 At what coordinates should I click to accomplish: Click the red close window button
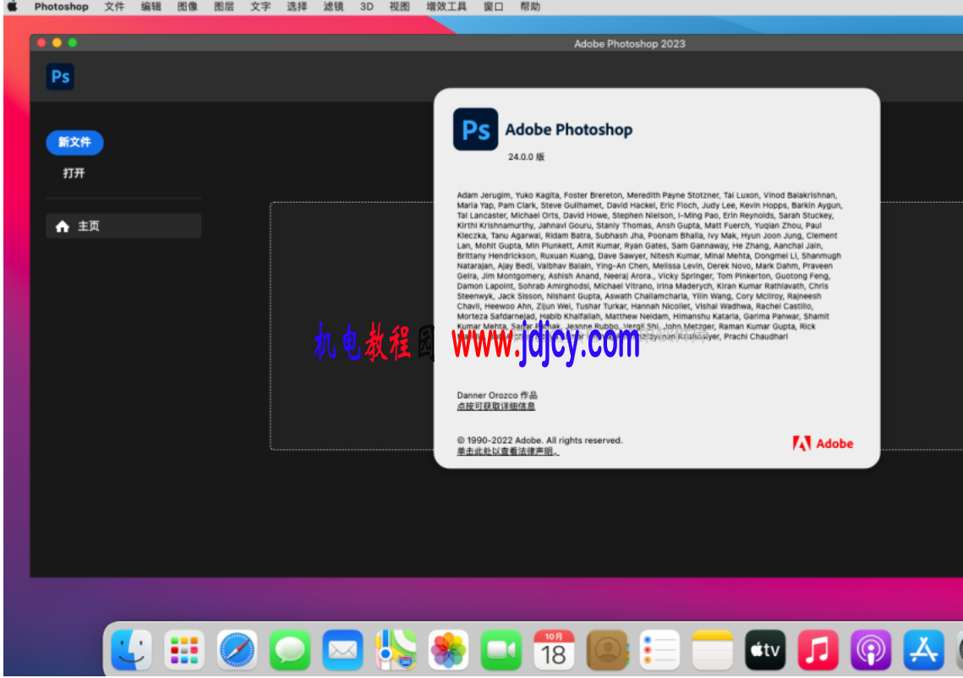(x=41, y=43)
